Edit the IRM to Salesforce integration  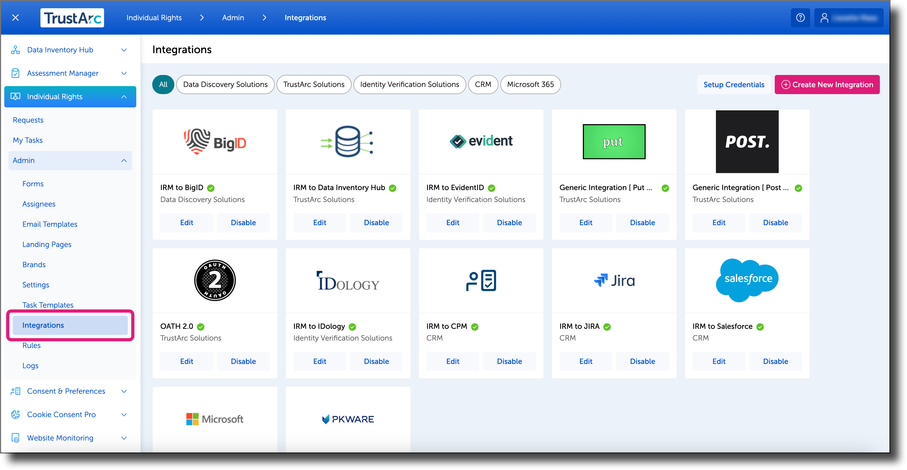pos(719,361)
